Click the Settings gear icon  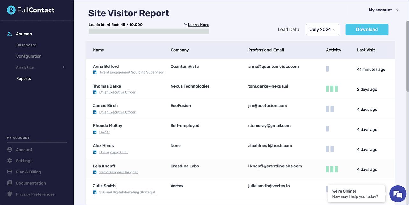[x=10, y=161]
